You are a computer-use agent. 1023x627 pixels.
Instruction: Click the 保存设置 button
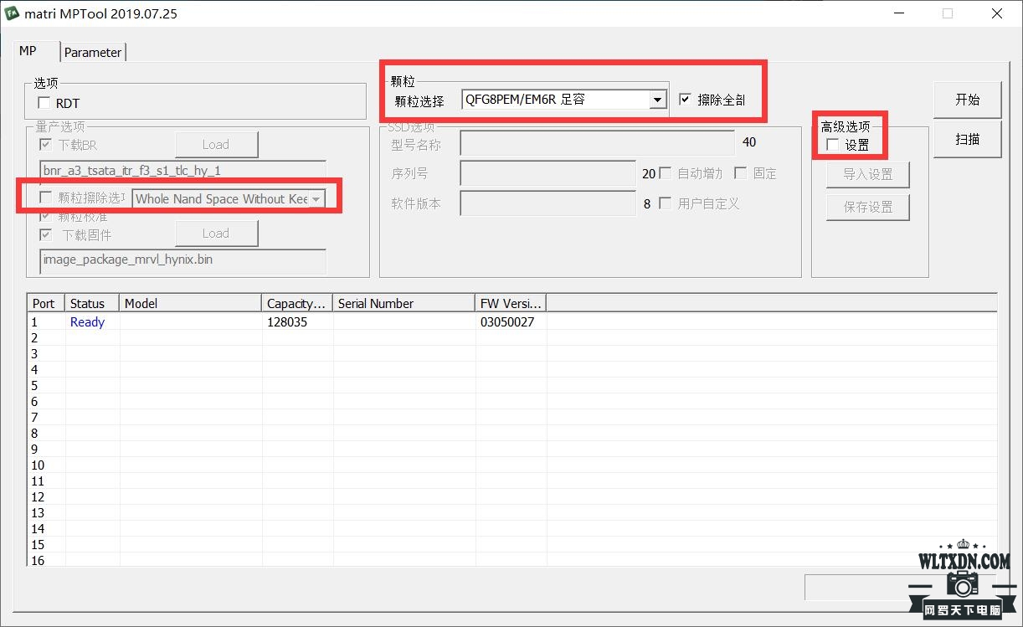click(x=867, y=207)
